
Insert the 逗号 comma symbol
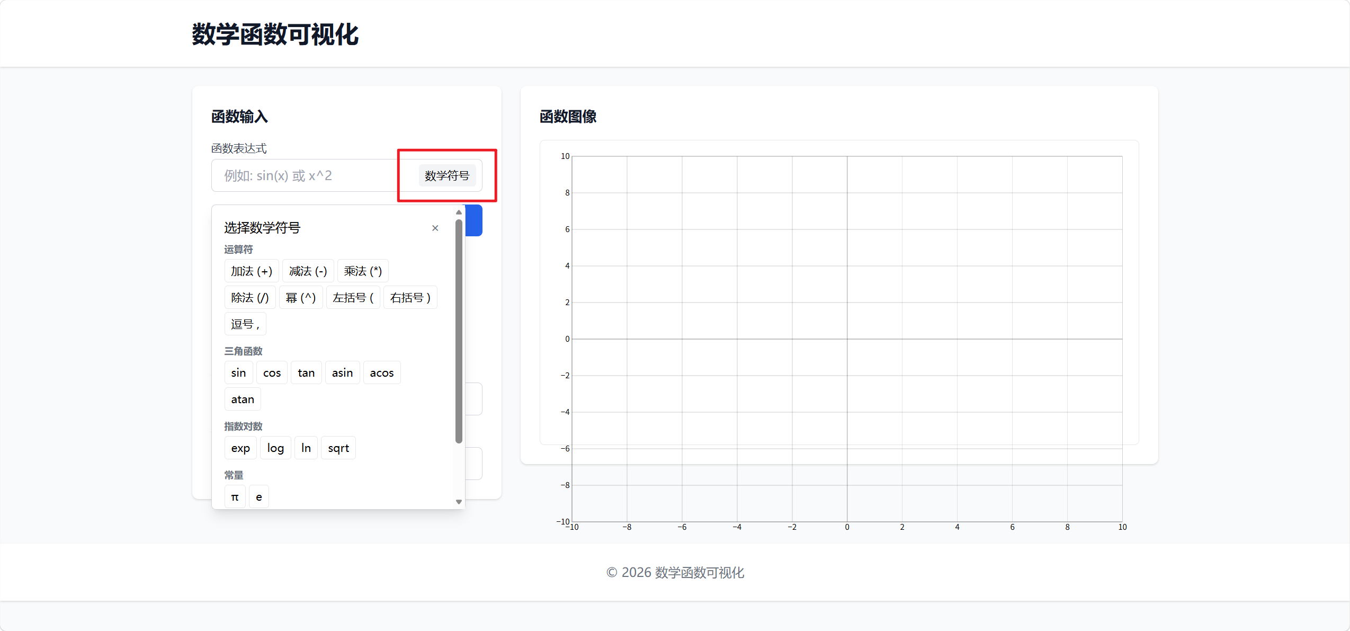245,324
